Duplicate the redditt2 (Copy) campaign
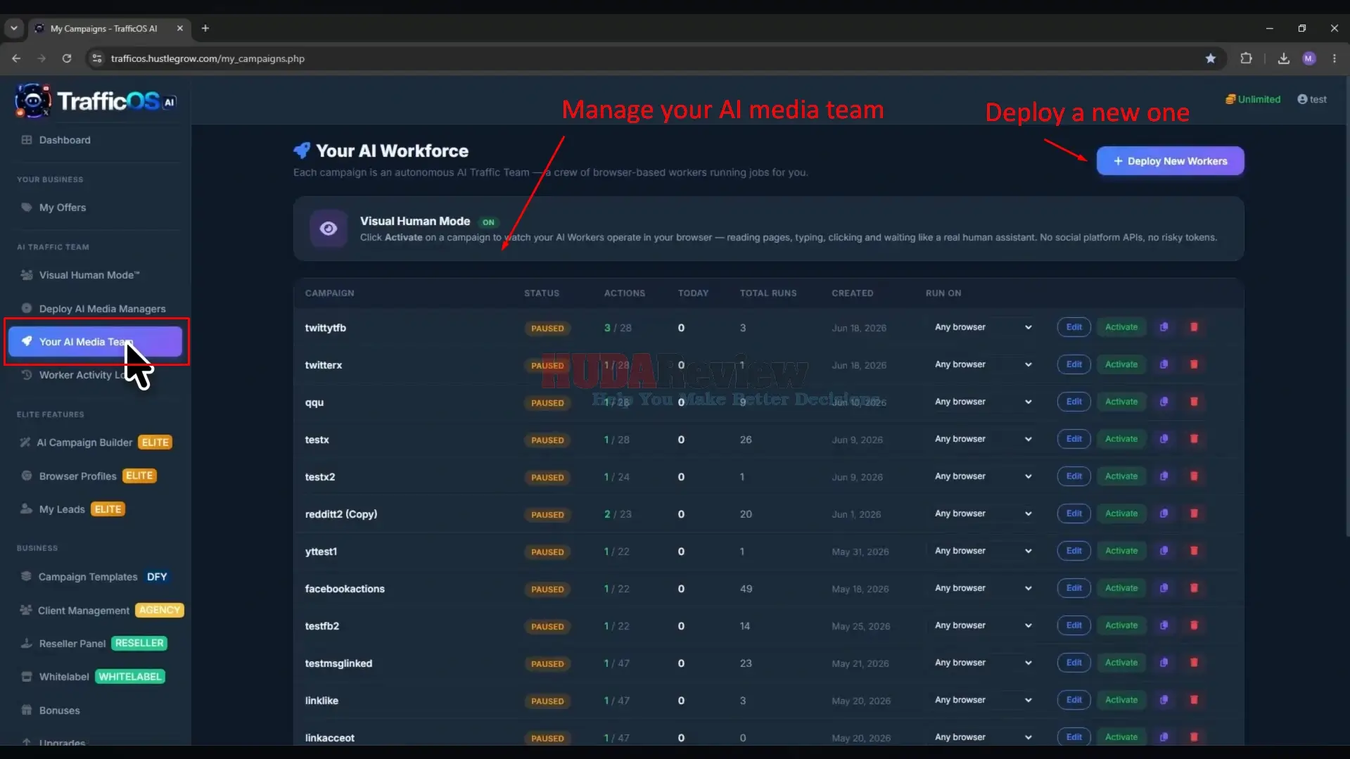 tap(1164, 514)
